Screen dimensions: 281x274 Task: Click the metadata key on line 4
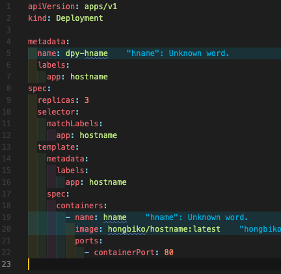[x=47, y=42]
